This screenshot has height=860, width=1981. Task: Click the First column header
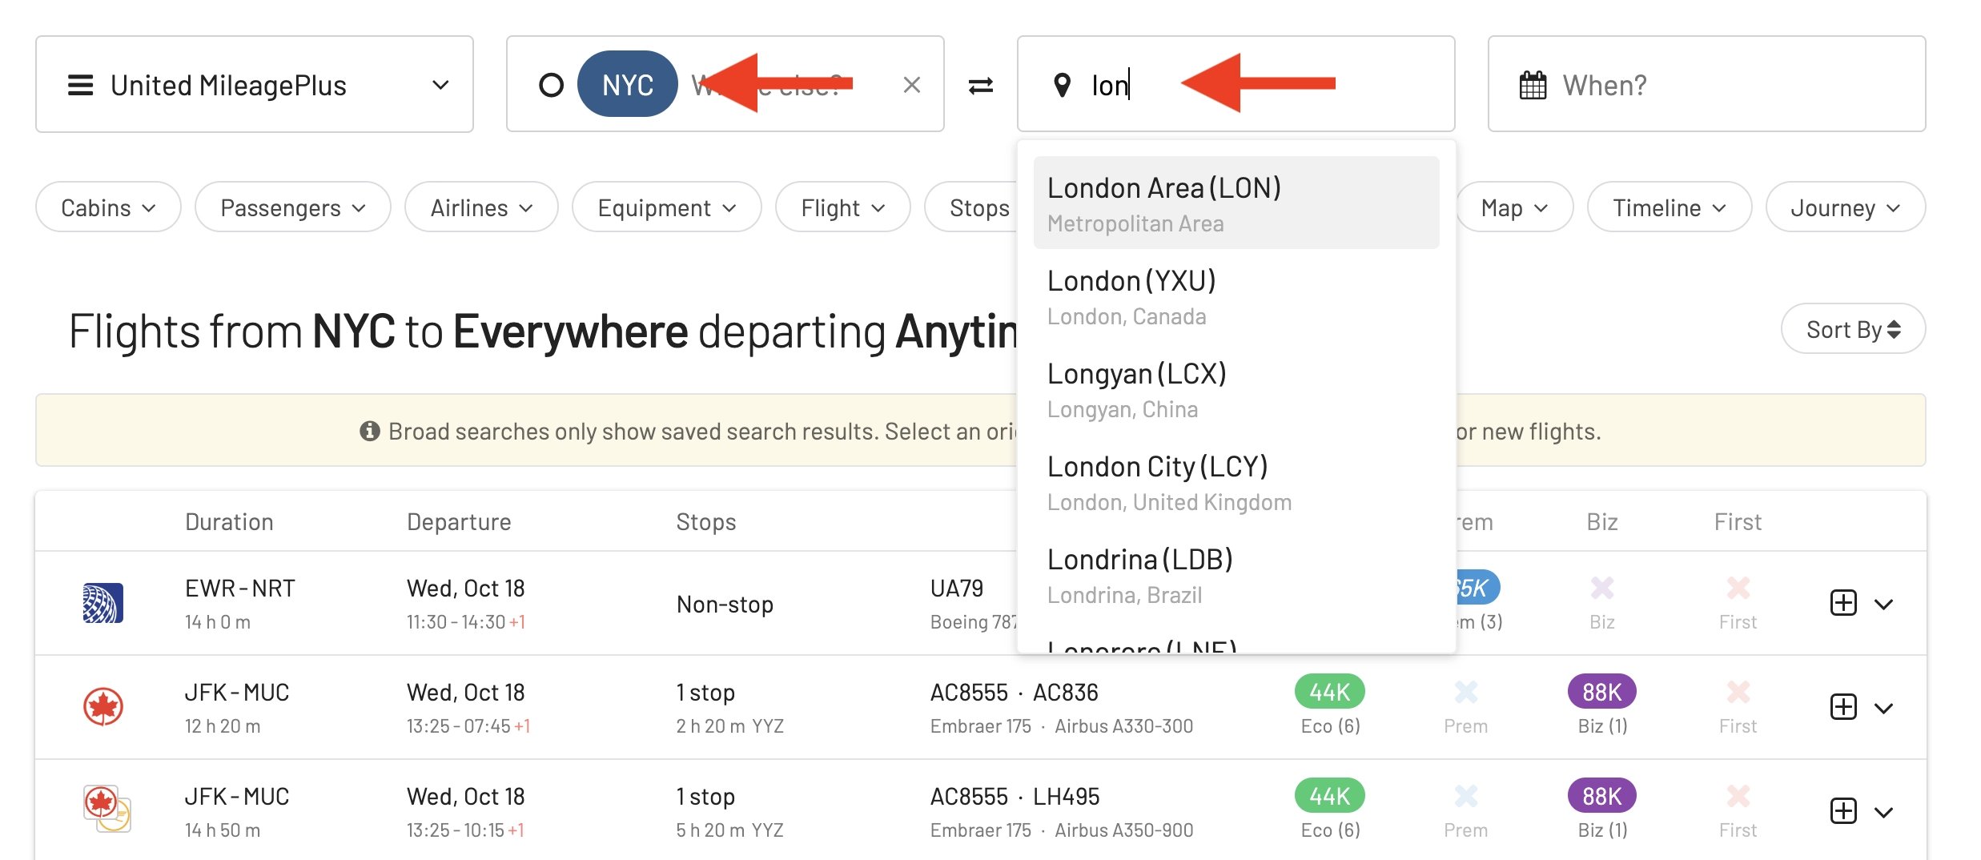(1738, 521)
